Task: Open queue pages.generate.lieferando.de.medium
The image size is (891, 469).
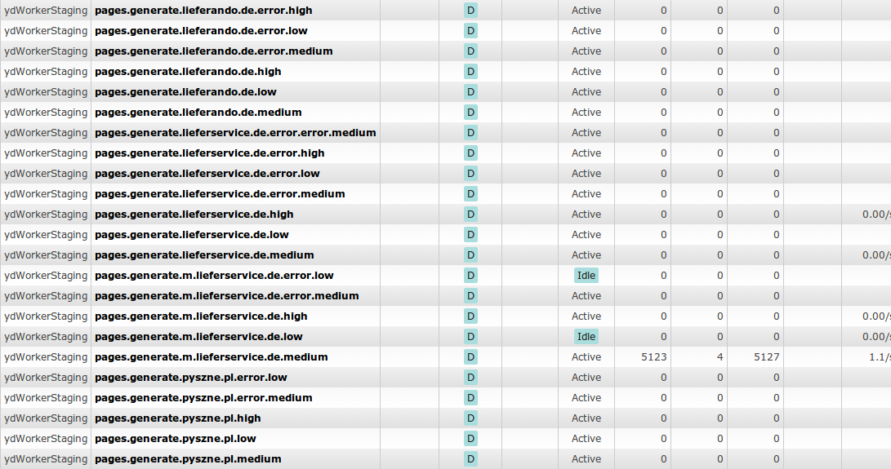Action: click(x=198, y=113)
